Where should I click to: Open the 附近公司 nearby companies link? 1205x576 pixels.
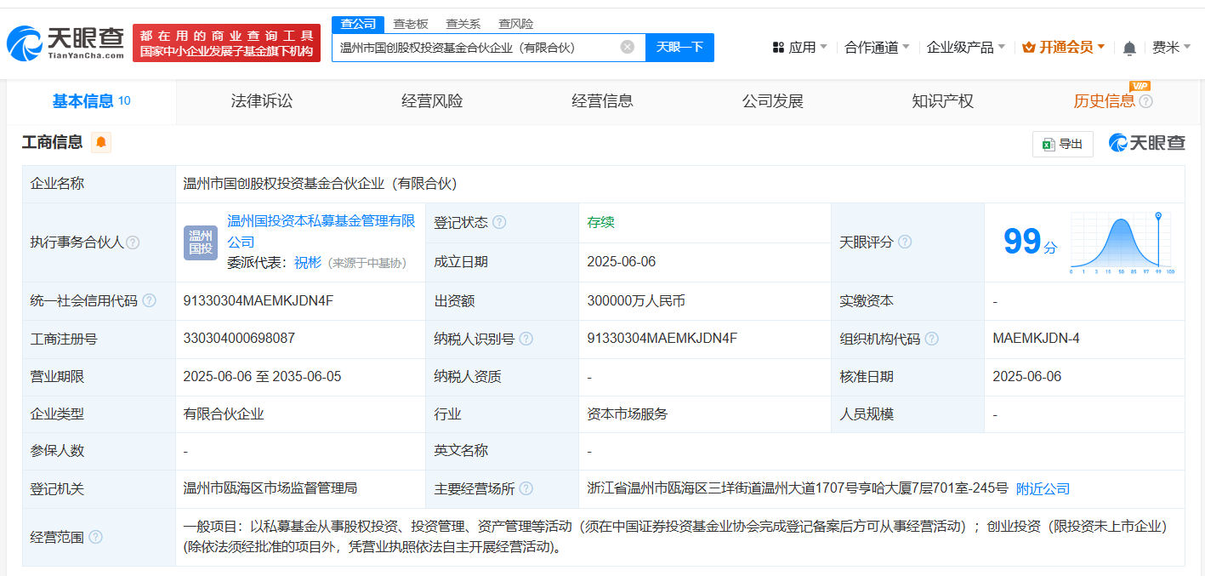click(1043, 489)
